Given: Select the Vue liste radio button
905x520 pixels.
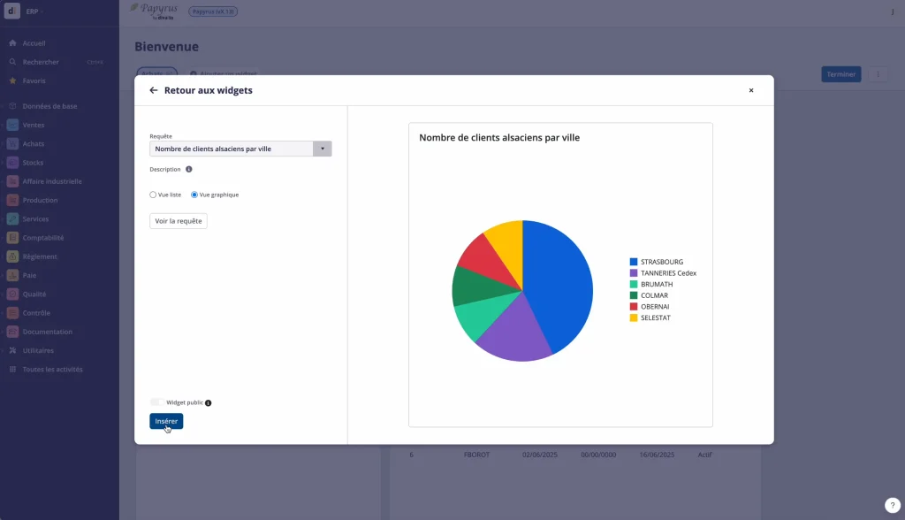Looking at the screenshot, I should 151,195.
